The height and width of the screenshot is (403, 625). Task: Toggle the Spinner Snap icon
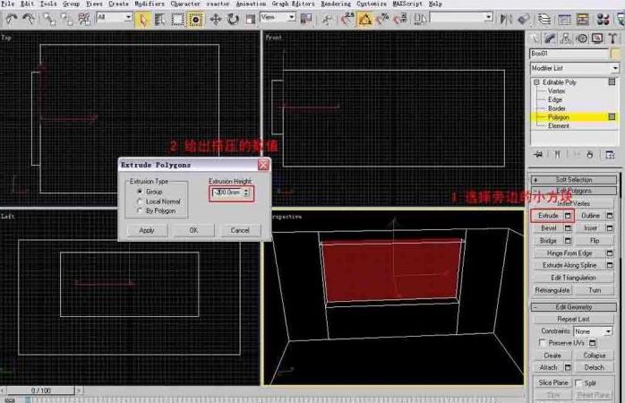click(399, 19)
